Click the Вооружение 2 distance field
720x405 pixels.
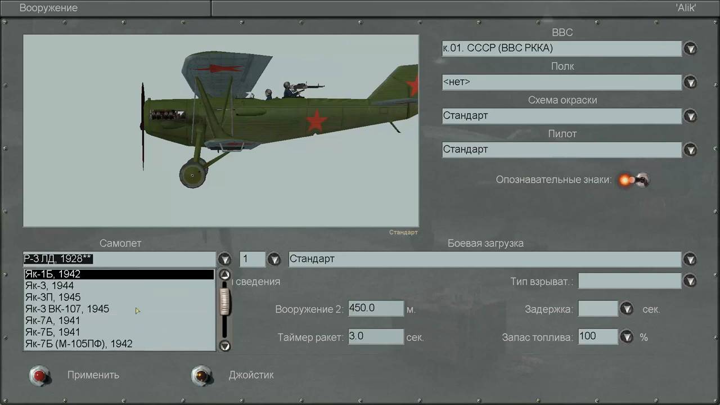(376, 309)
